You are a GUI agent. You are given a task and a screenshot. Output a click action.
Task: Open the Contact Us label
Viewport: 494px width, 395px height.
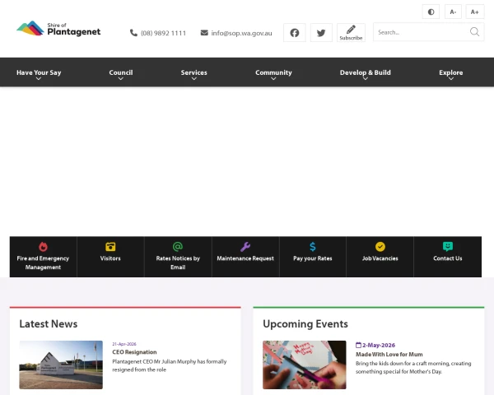[448, 258]
